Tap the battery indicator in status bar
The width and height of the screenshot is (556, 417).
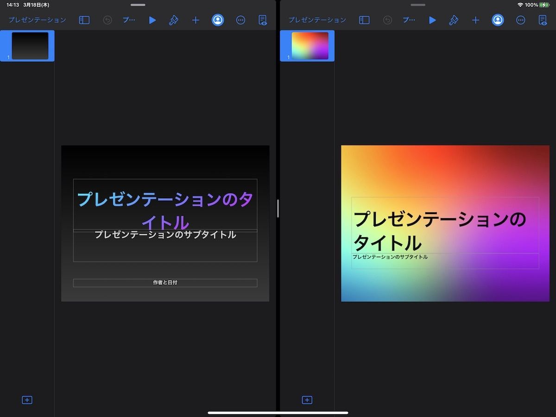pyautogui.click(x=544, y=5)
